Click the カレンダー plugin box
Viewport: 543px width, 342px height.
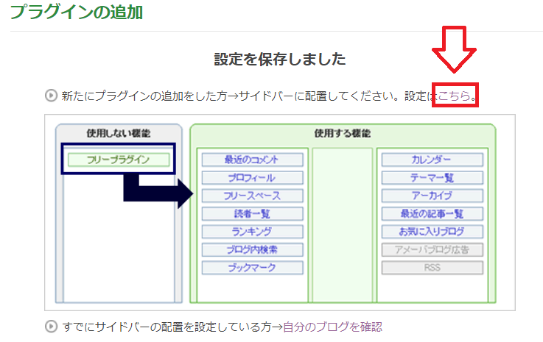click(432, 160)
